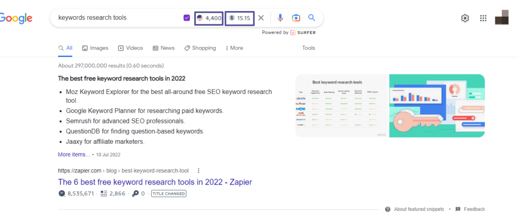
Task: Switch to the Images tab
Action: pos(95,48)
